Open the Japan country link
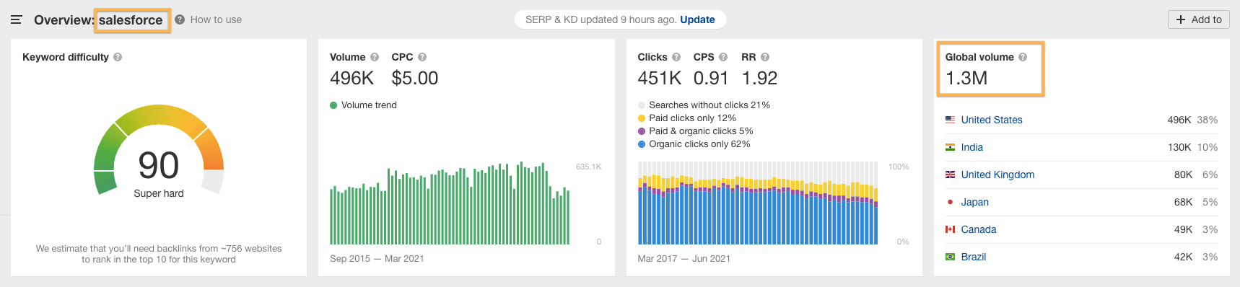Screen dimensions: 1240x287 (975, 202)
